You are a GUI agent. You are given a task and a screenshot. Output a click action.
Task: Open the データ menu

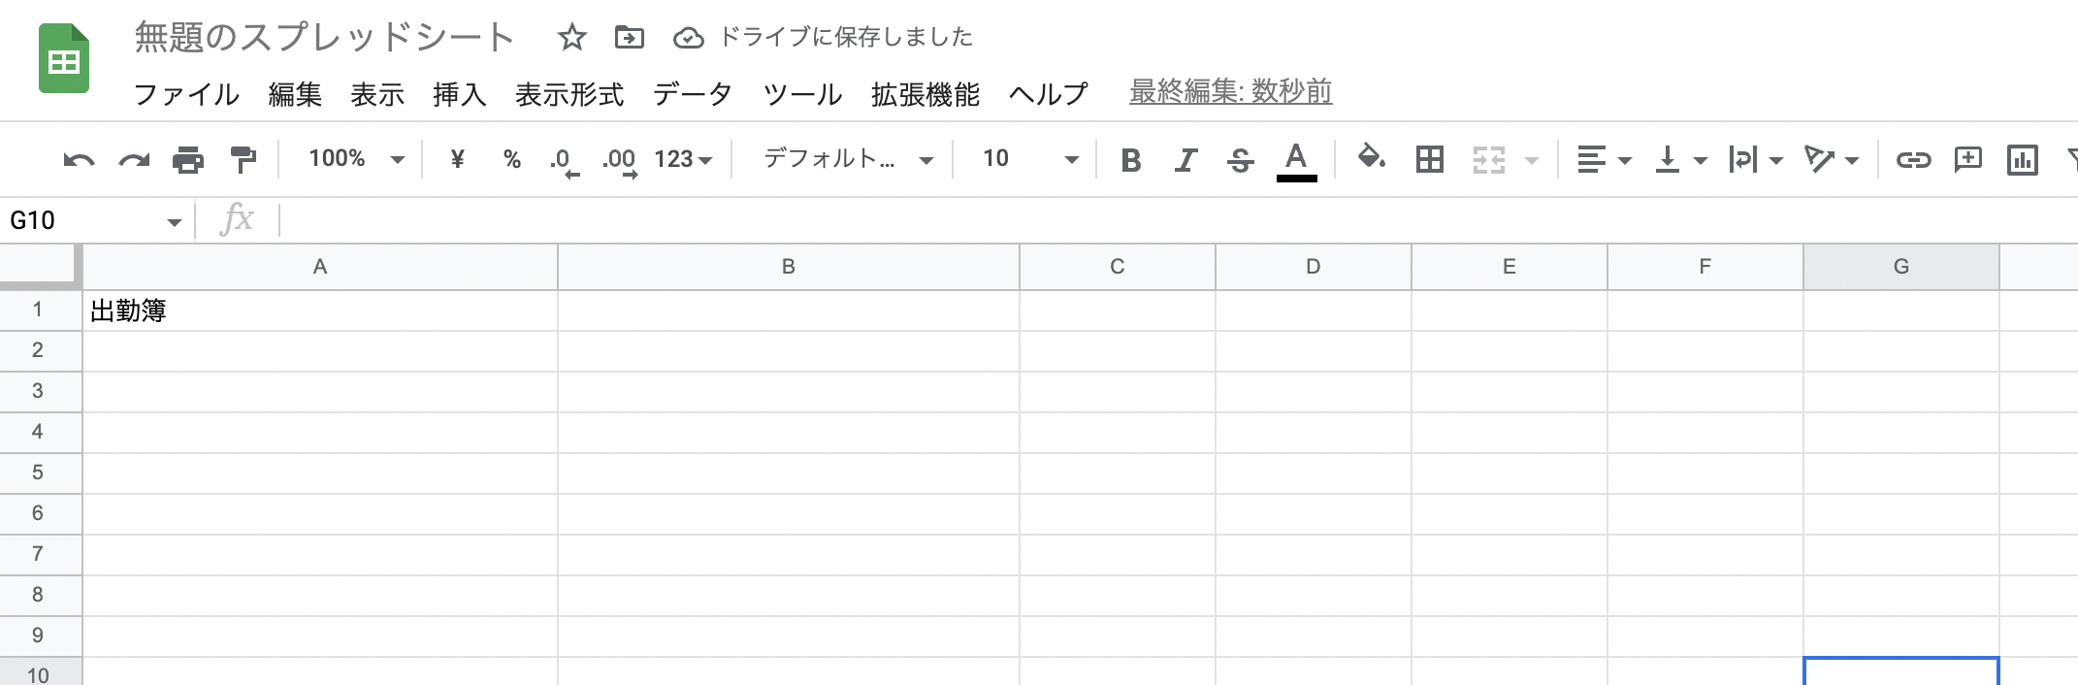coord(693,94)
